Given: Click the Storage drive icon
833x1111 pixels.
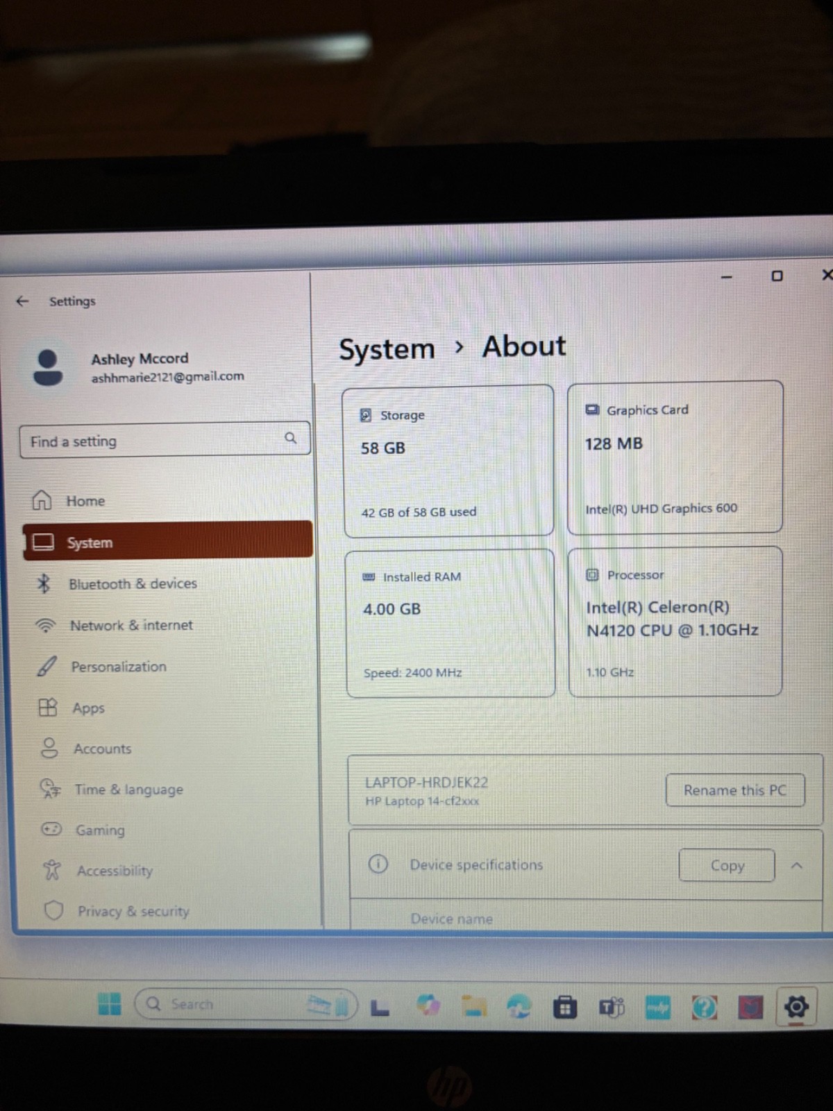Looking at the screenshot, I should point(366,415).
